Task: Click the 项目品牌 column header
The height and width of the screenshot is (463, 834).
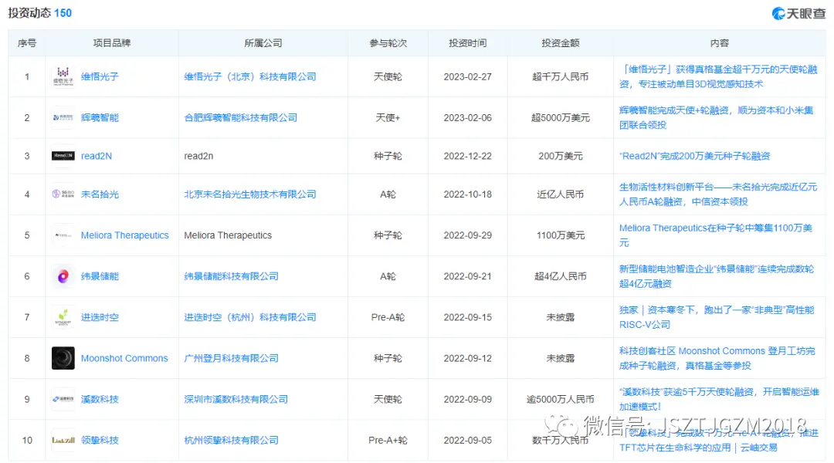Action: [112, 43]
